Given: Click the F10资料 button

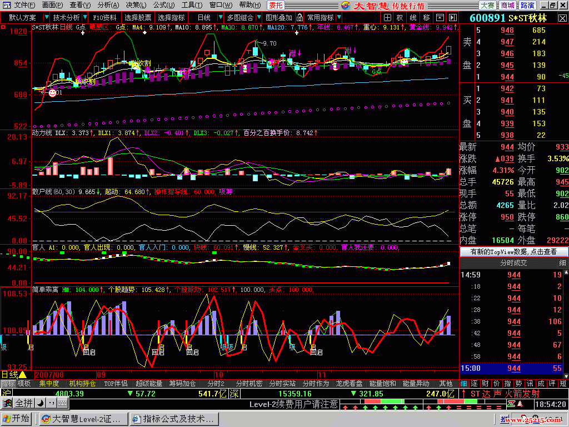Looking at the screenshot, I should pos(105,17).
